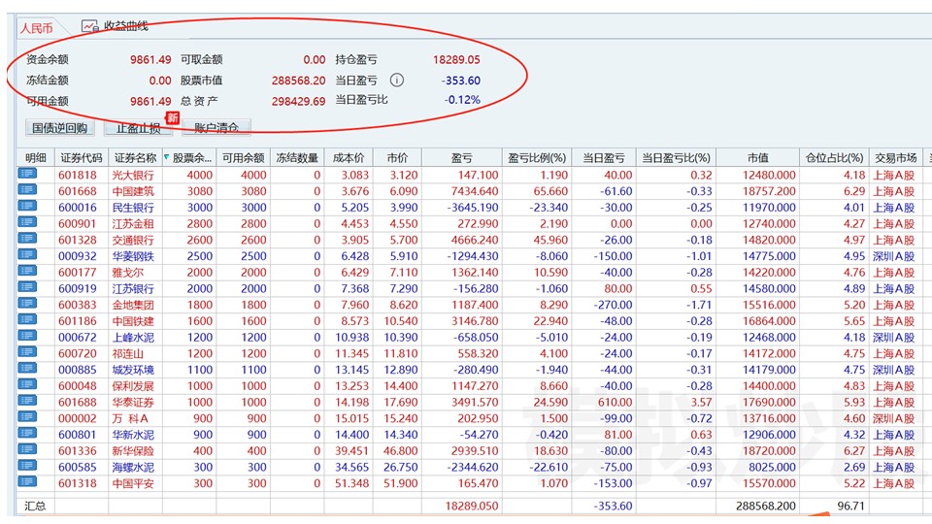Click the 汇总 summary row label

click(x=35, y=507)
